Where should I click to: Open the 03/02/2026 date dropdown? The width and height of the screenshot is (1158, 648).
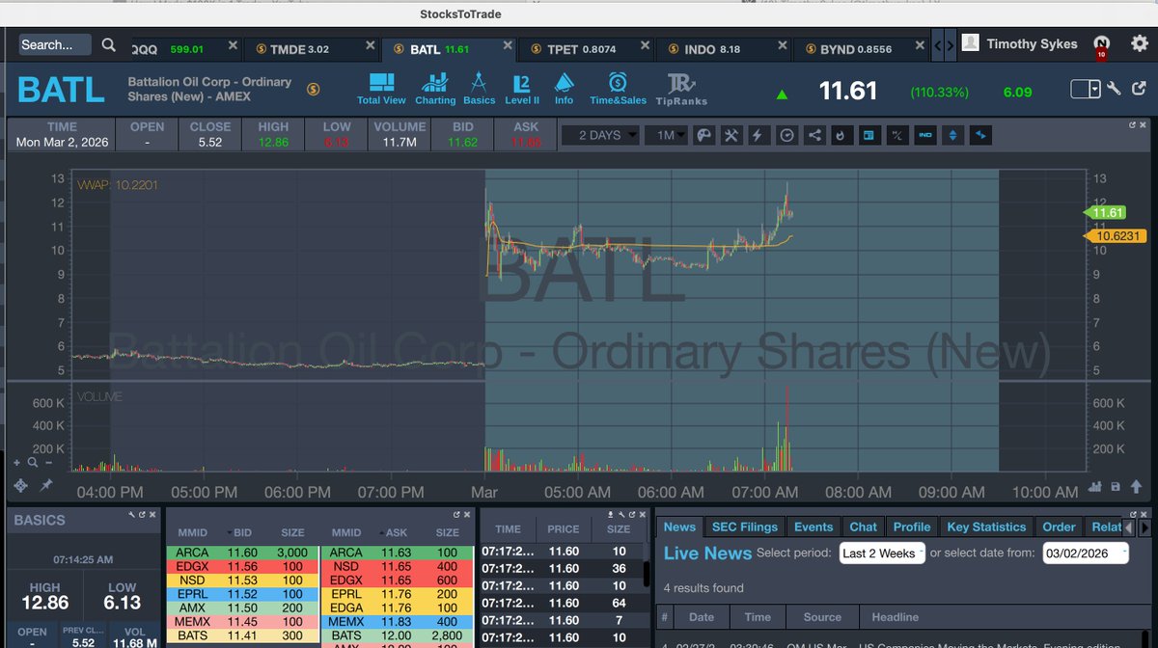point(1086,553)
